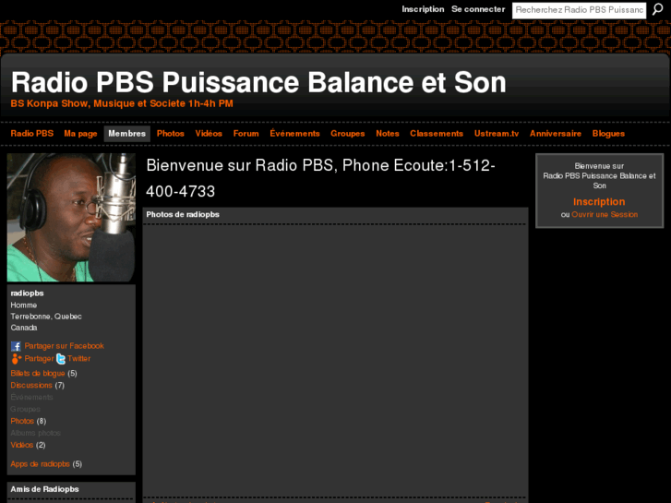Screen dimensions: 671x503
Task: Open the Radio PBS nav item
Action: coord(32,134)
